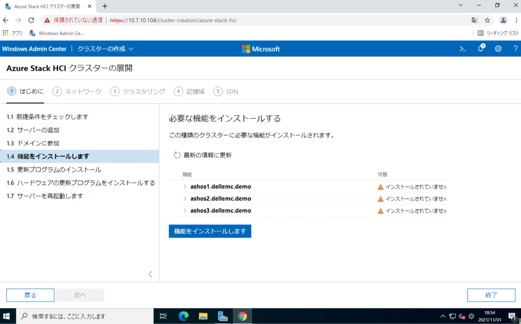The height and width of the screenshot is (324, 521).
Task: Expand the ashos1.dellemc.demo row
Action: click(x=185, y=187)
